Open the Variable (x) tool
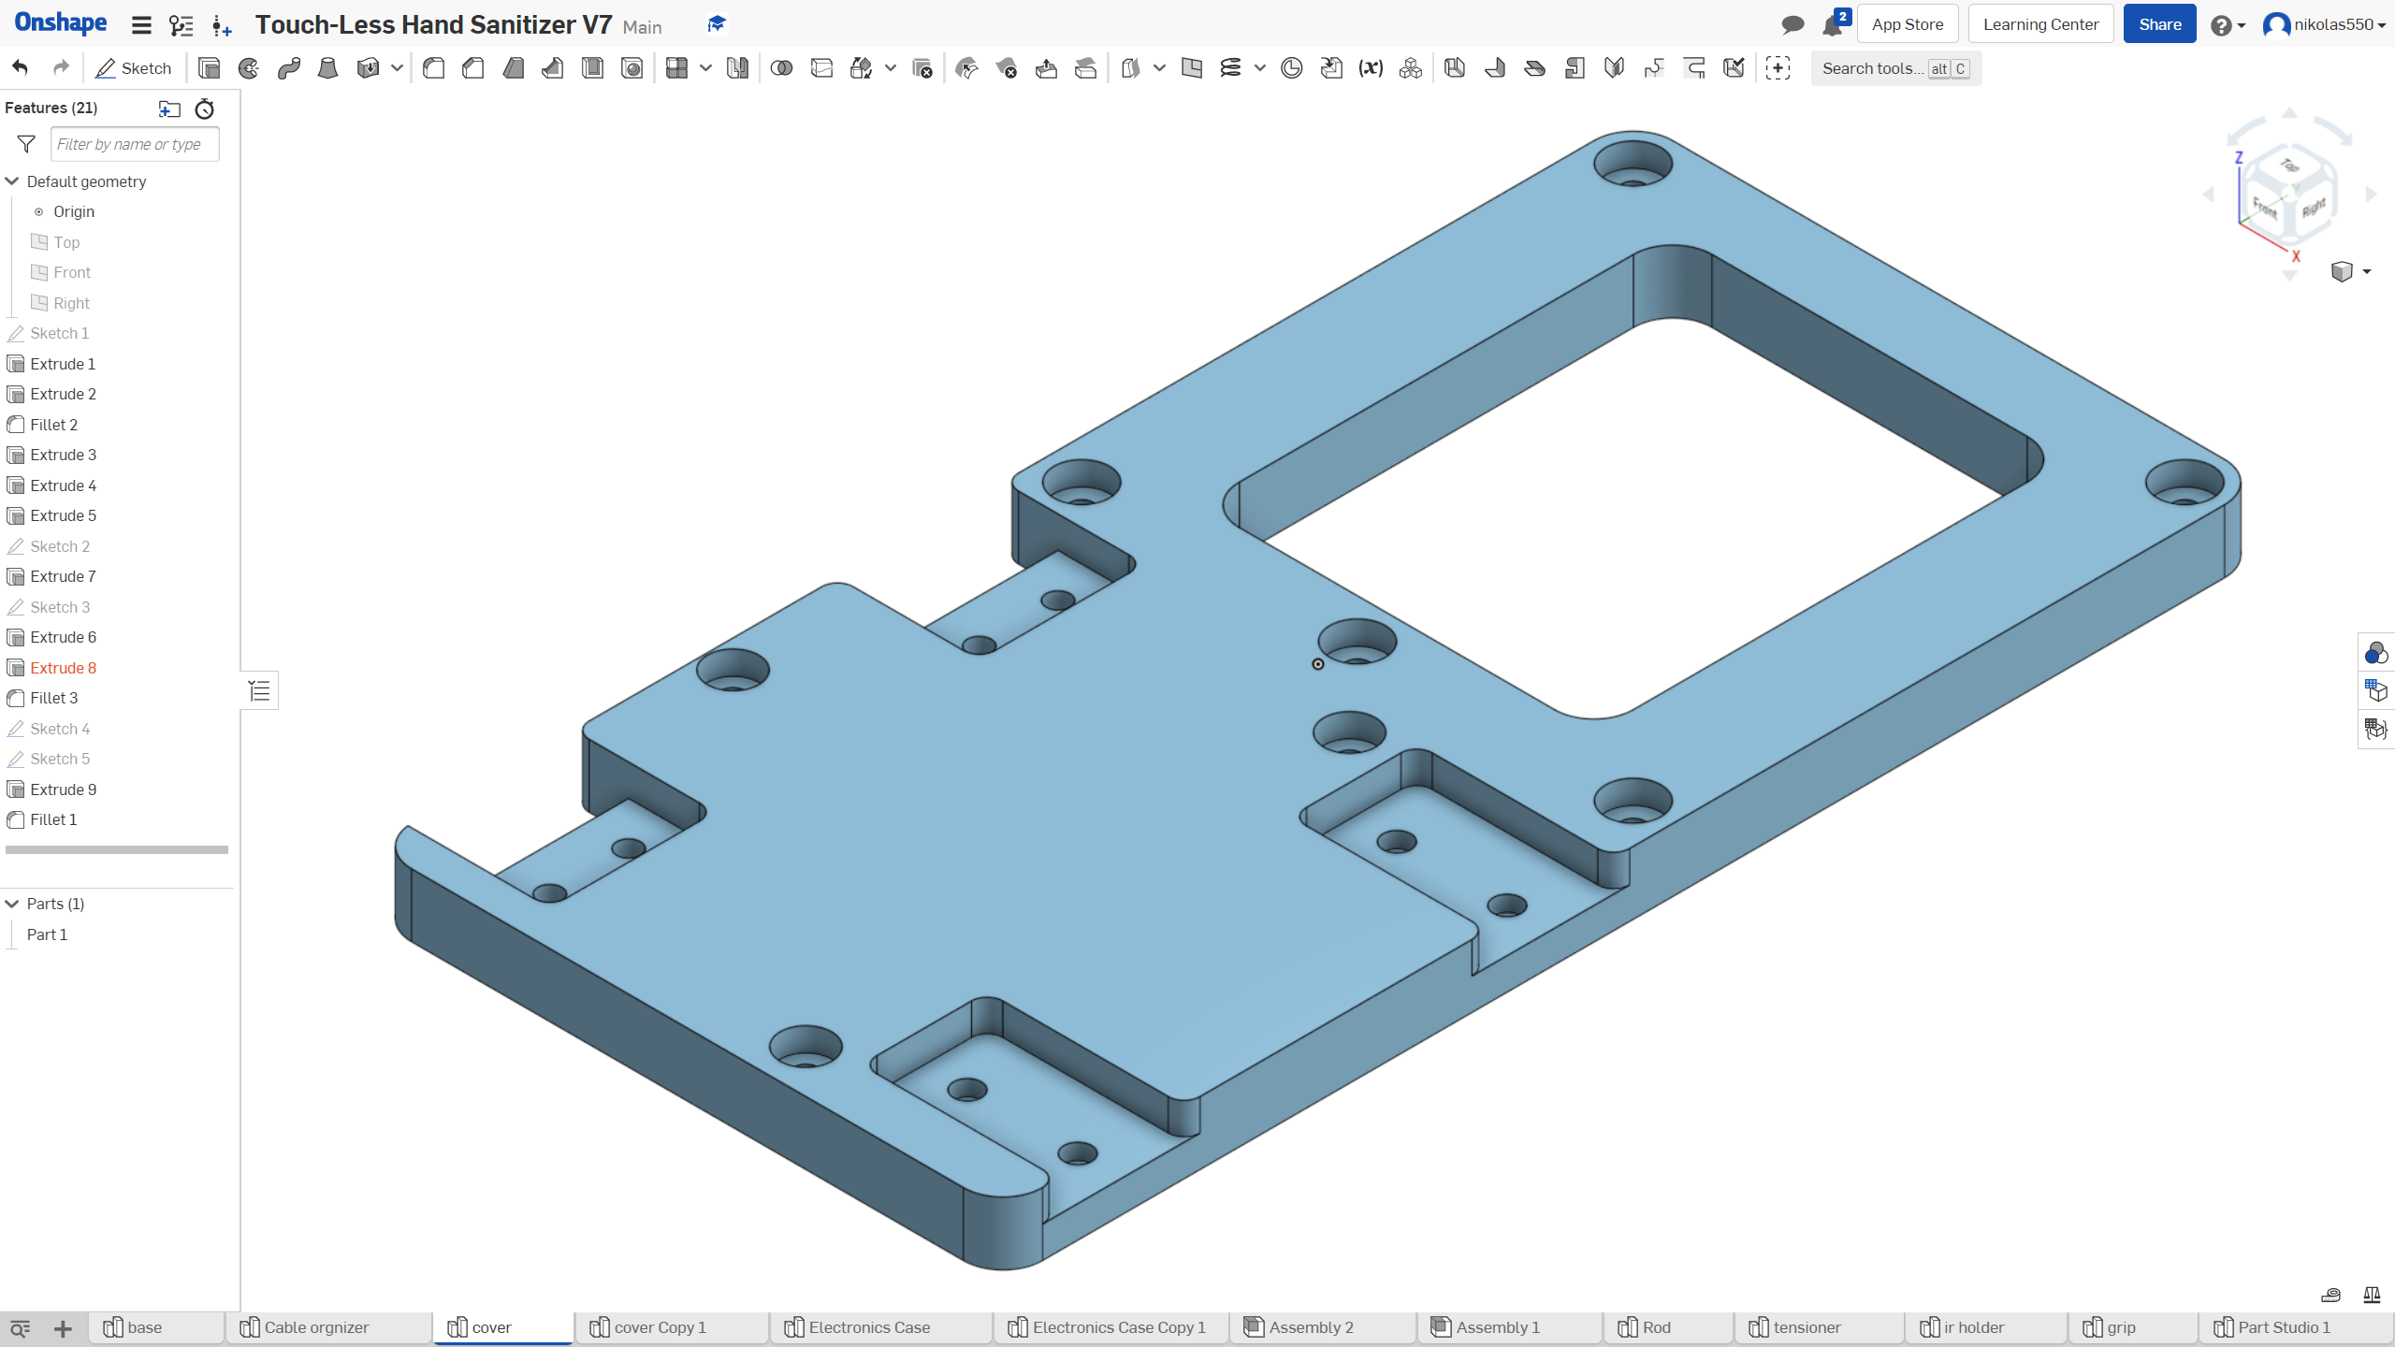The width and height of the screenshot is (2395, 1347). point(1370,67)
